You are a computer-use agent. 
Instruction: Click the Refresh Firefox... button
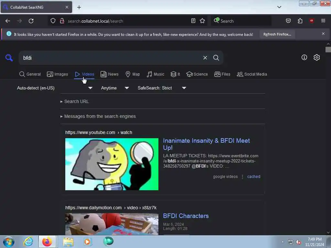[x=277, y=34]
